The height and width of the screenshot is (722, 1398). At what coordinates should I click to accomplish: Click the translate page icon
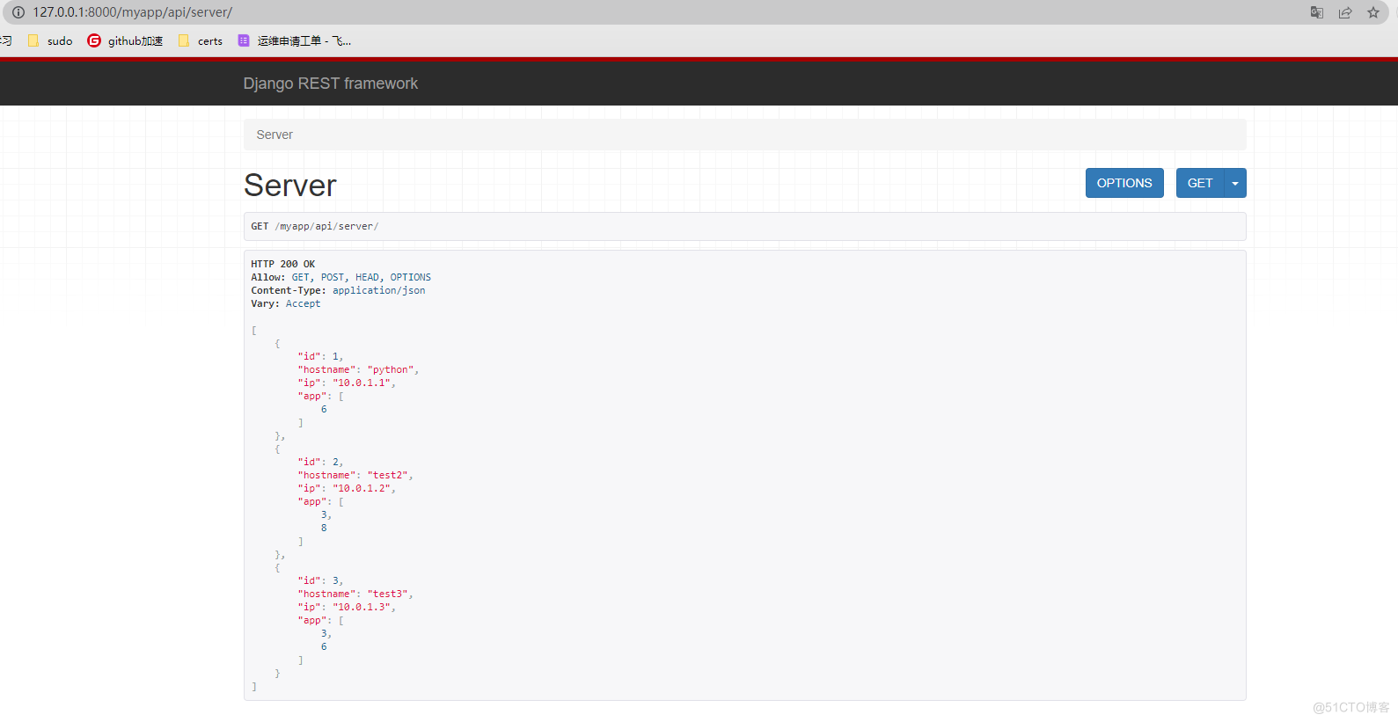pyautogui.click(x=1317, y=12)
